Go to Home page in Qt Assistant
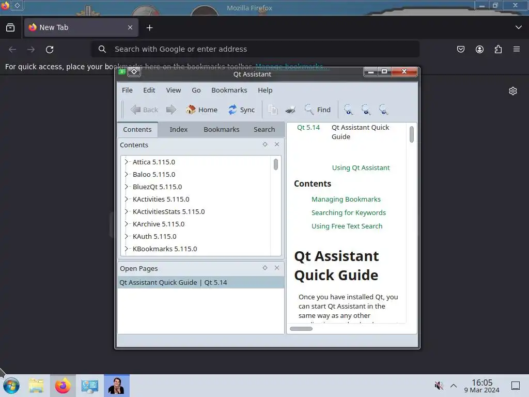Screen dimensions: 529x397 [x=201, y=110]
